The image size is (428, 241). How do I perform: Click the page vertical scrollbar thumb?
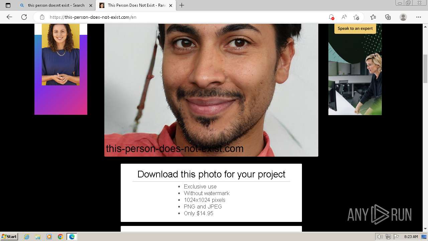[x=425, y=68]
